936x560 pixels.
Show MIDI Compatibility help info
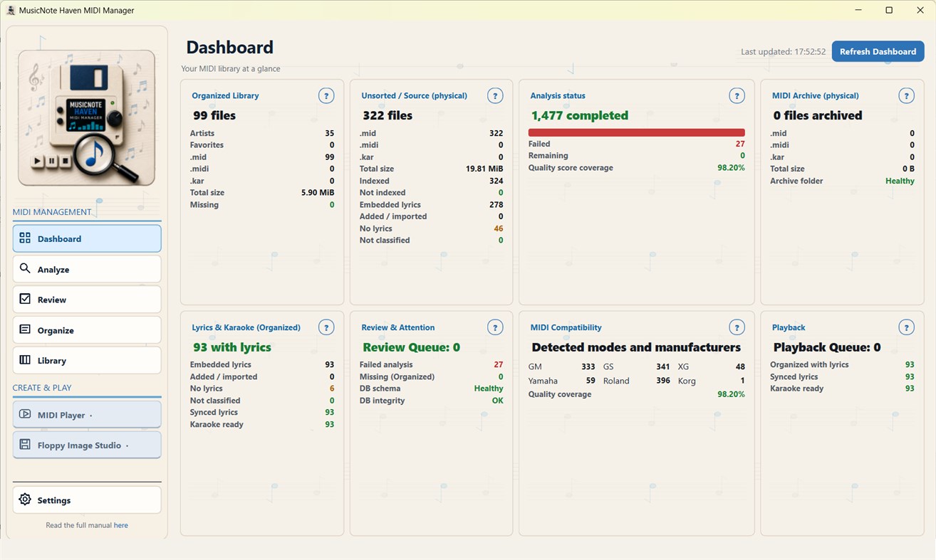[737, 327]
